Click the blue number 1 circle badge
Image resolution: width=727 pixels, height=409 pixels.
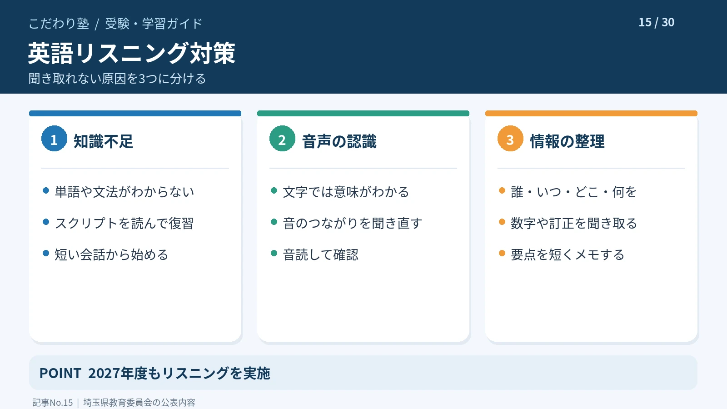54,139
